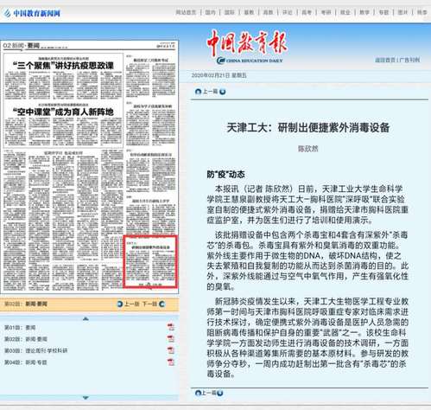The image size is (431, 410).
Task: Open PDF for 第02版 新闻·要闻
Action: click(171, 338)
